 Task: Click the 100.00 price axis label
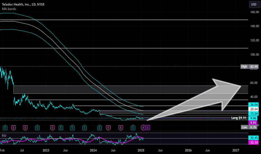click(x=255, y=54)
